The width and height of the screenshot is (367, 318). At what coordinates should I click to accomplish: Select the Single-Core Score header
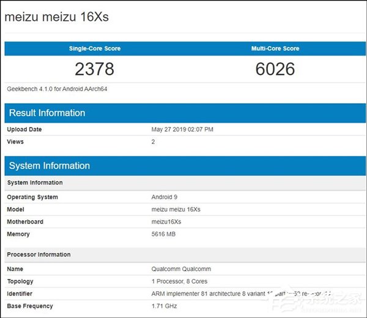[94, 48]
